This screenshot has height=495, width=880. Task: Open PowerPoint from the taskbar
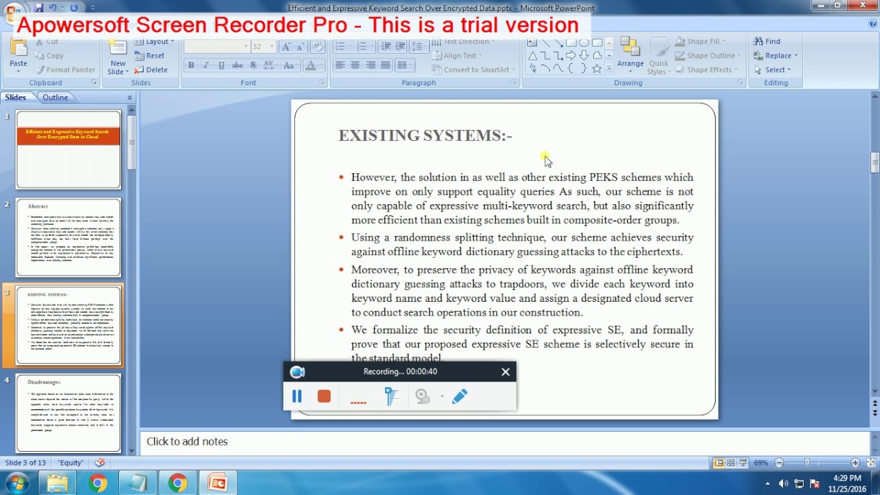[x=218, y=483]
